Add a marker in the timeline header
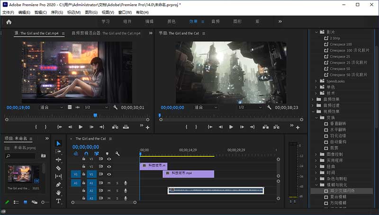 coord(107,154)
